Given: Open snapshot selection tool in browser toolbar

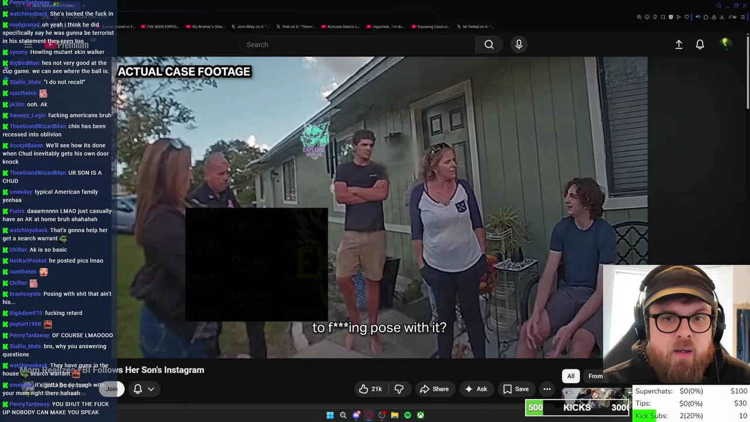Looking at the screenshot, I should 663,17.
